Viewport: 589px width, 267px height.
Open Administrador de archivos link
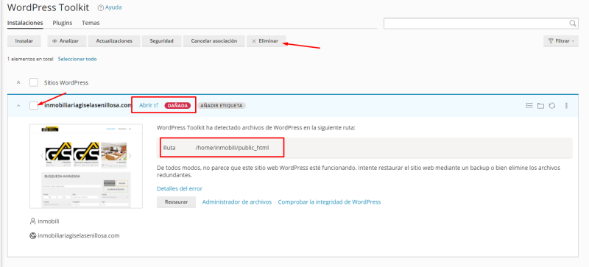pos(237,202)
